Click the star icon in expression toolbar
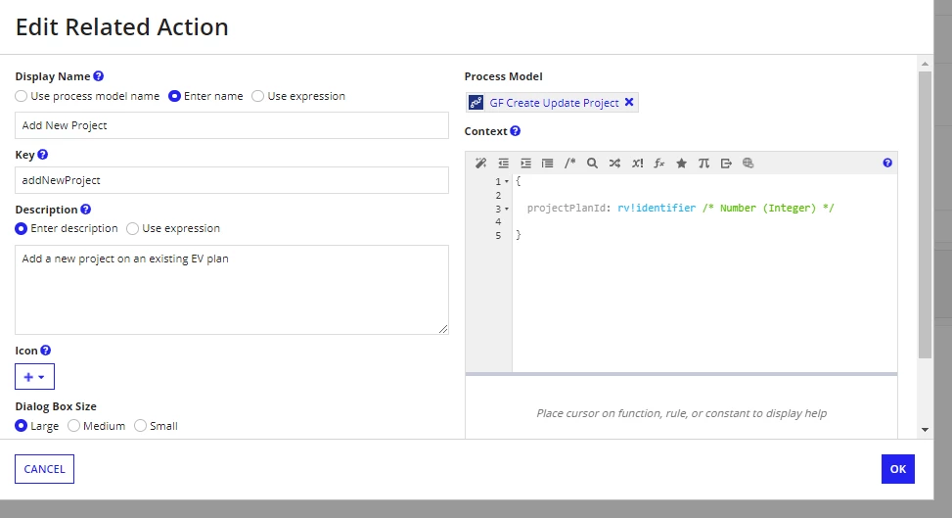Image resolution: width=952 pixels, height=518 pixels. (681, 163)
